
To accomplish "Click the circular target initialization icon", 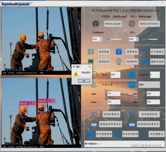I will (x=132, y=24).
